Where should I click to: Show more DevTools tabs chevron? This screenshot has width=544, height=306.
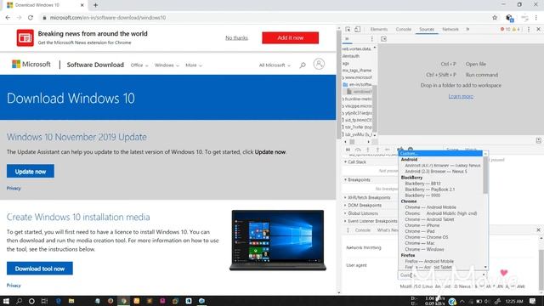coord(467,29)
